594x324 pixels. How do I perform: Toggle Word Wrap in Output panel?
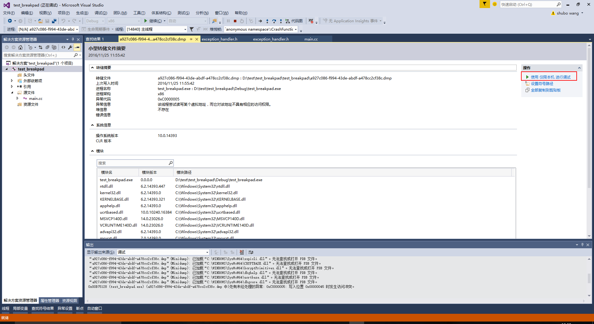coord(251,252)
